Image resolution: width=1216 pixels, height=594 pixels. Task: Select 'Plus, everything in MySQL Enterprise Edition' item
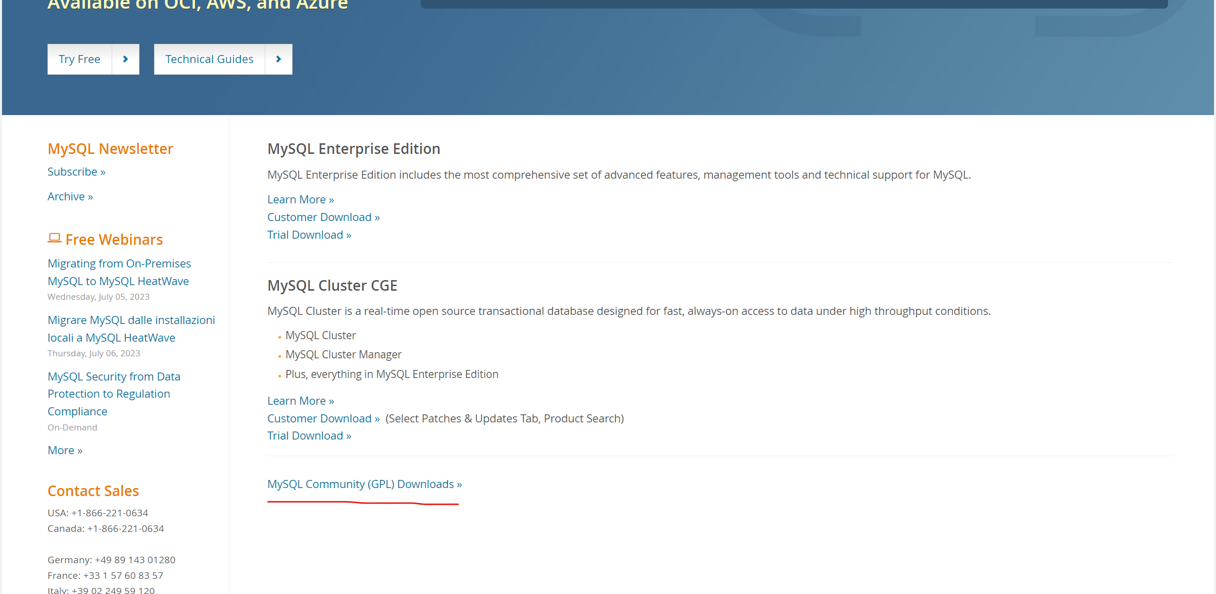point(392,374)
